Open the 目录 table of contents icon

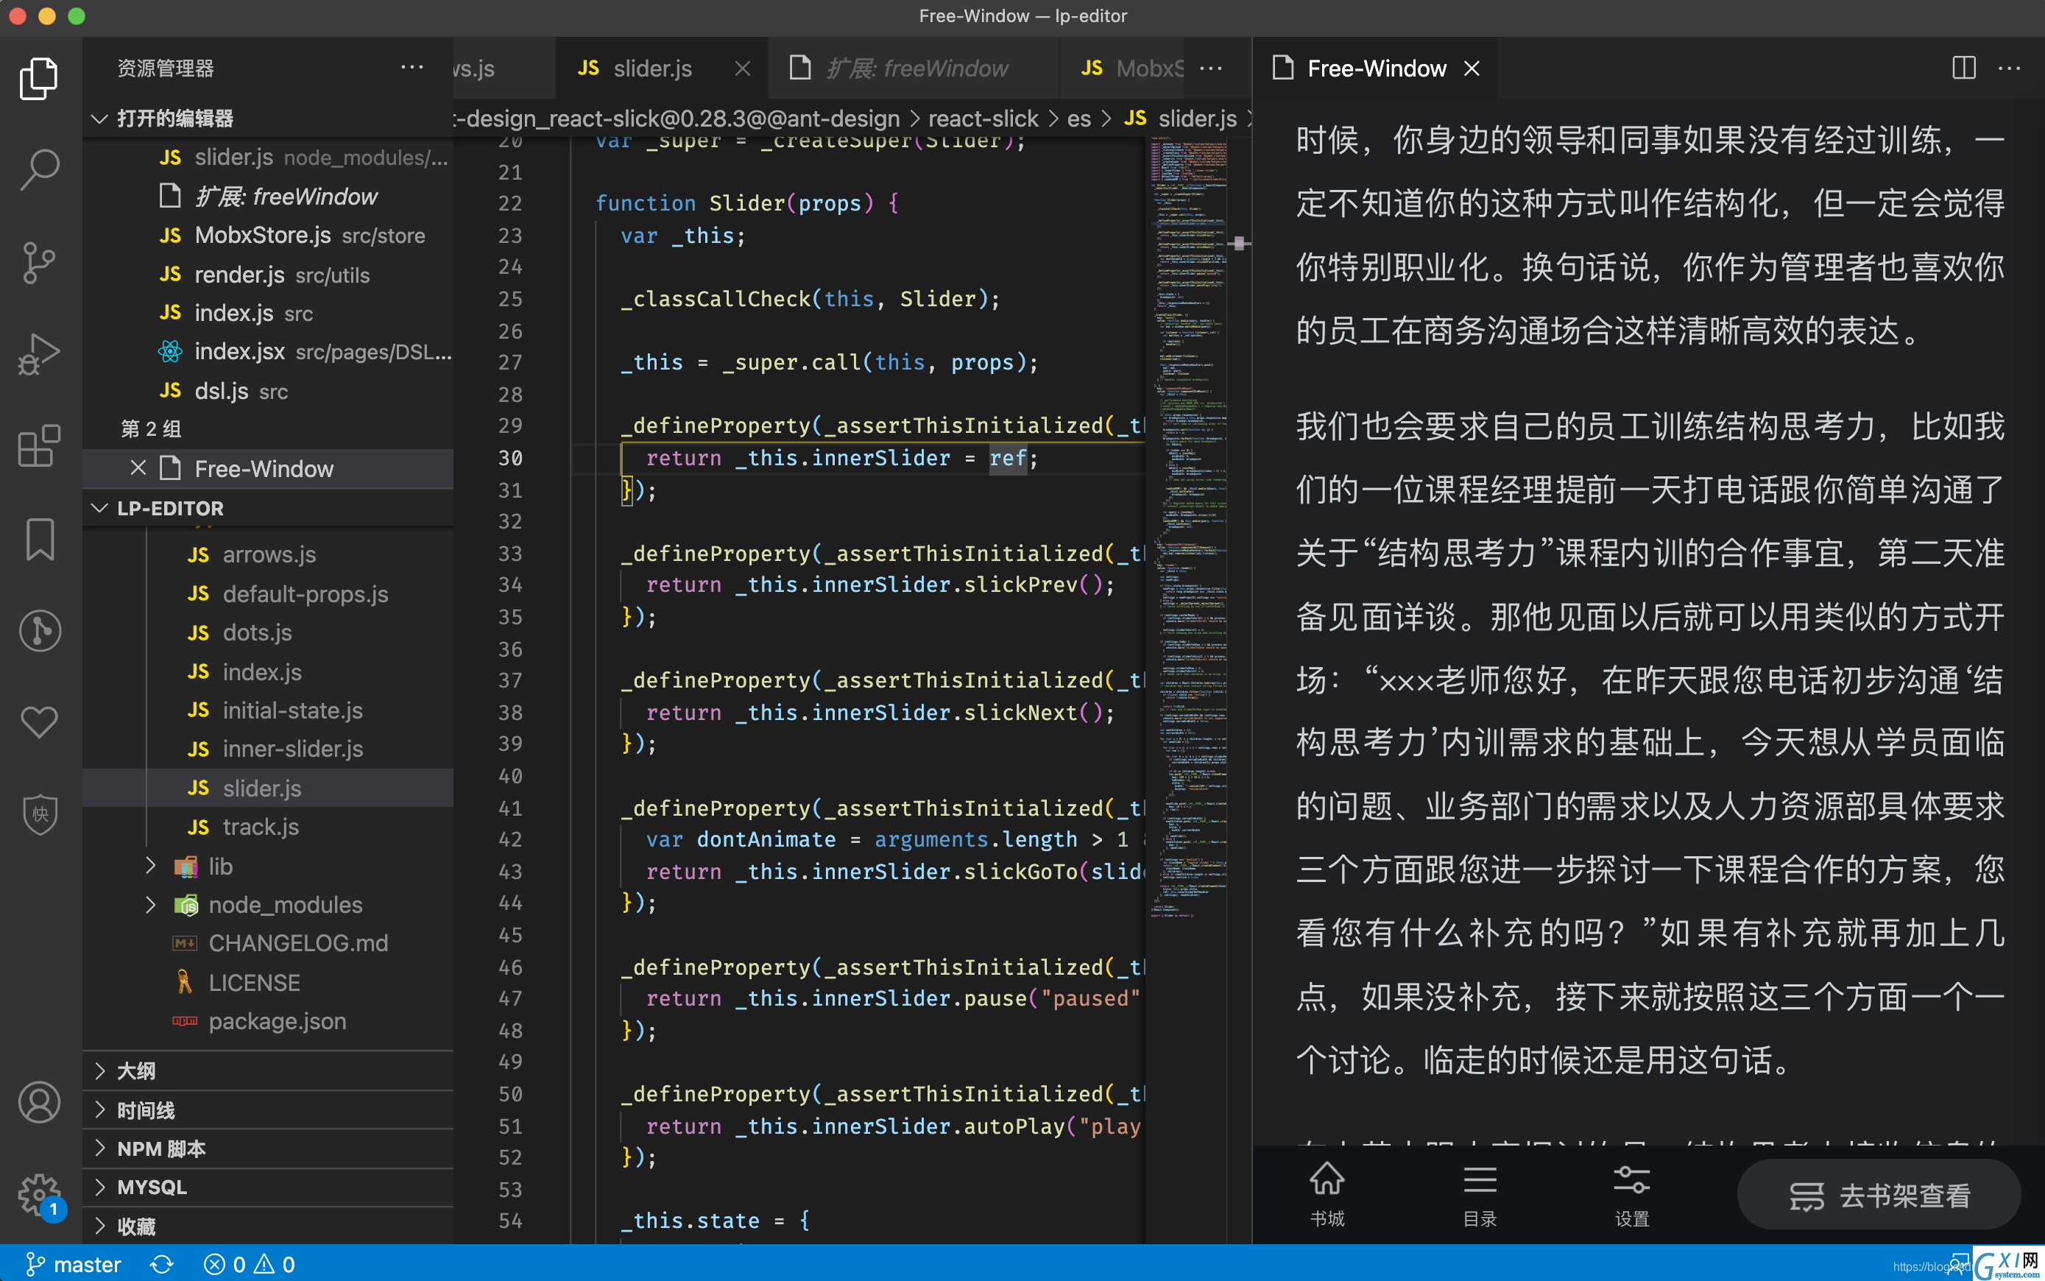[1479, 1195]
